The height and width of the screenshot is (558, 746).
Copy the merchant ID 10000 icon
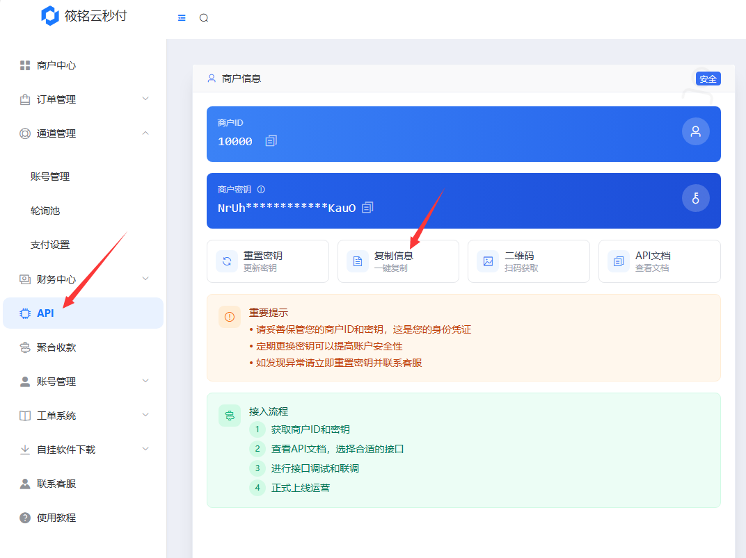pyautogui.click(x=271, y=141)
